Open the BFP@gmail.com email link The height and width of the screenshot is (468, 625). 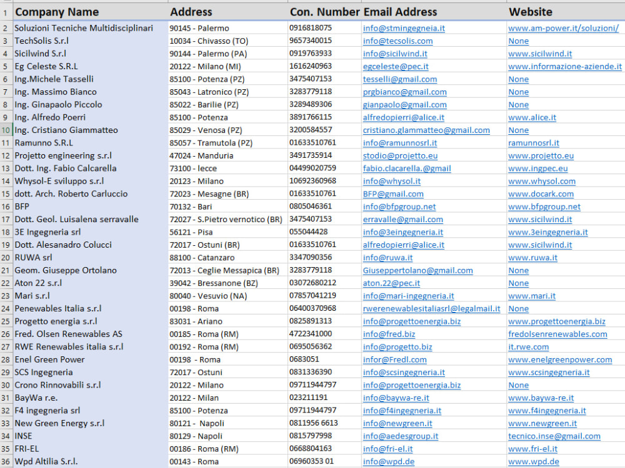[393, 194]
